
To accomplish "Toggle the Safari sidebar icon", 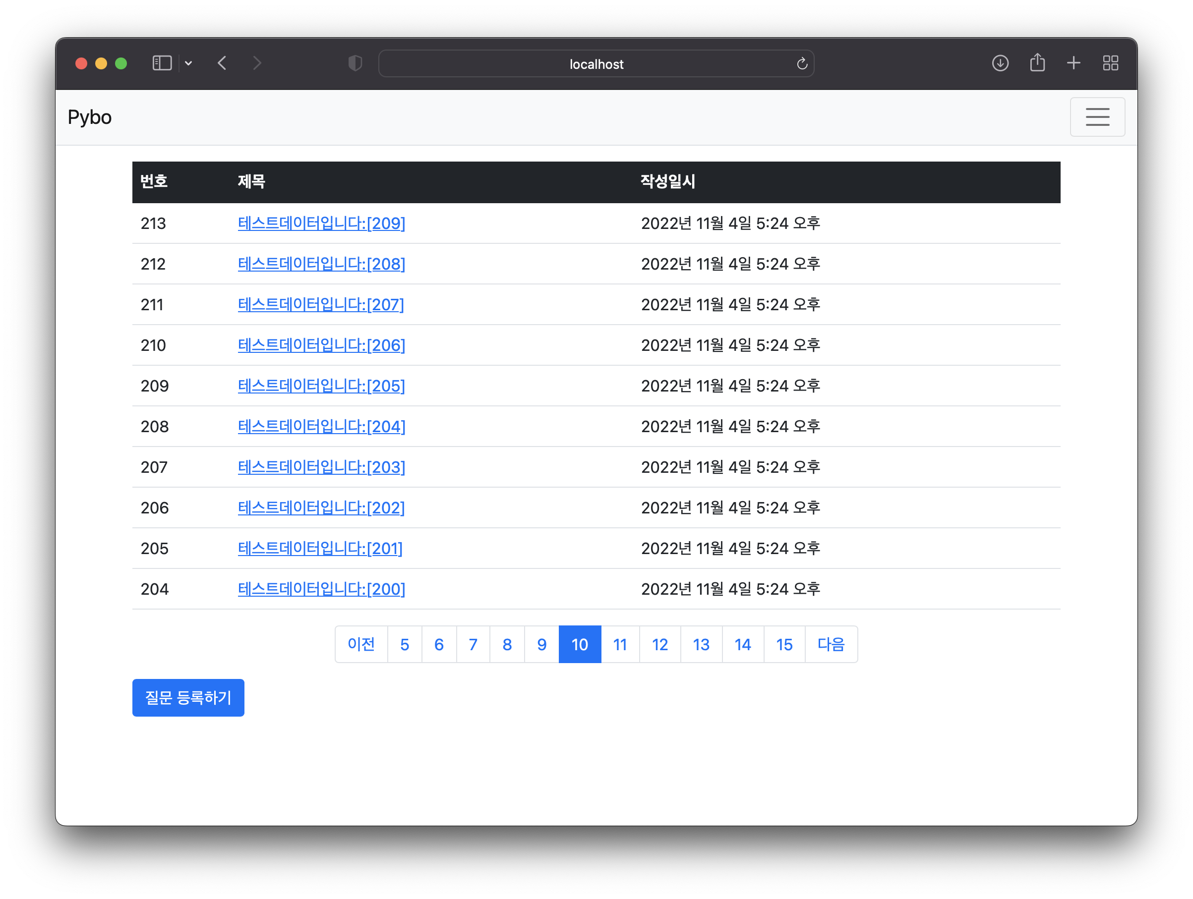I will [x=162, y=63].
